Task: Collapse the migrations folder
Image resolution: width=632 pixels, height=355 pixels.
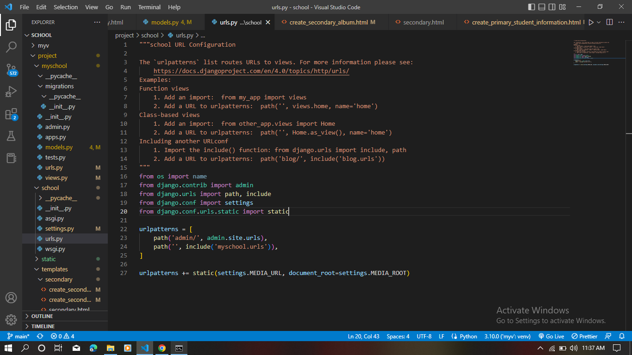Action: (65, 86)
